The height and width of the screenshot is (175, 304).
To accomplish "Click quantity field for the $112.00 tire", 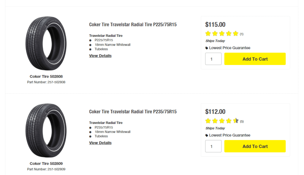I will tap(213, 146).
